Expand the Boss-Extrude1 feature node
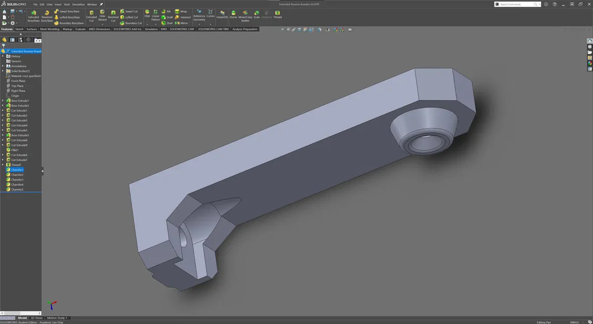 point(3,101)
